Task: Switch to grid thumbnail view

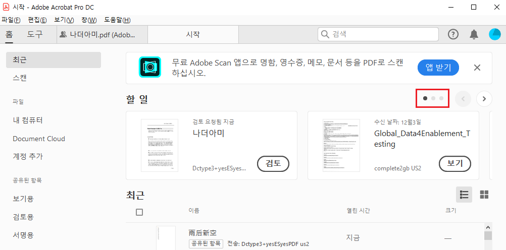Action: 484,194
